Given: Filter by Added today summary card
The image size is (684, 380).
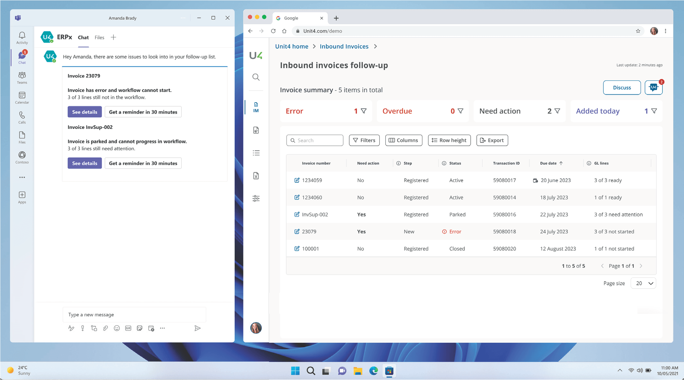Looking at the screenshot, I should (616, 111).
